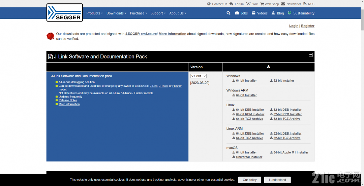This screenshot has height=186, width=364.
Task: Click the Our policy cookie button
Action: [249, 180]
